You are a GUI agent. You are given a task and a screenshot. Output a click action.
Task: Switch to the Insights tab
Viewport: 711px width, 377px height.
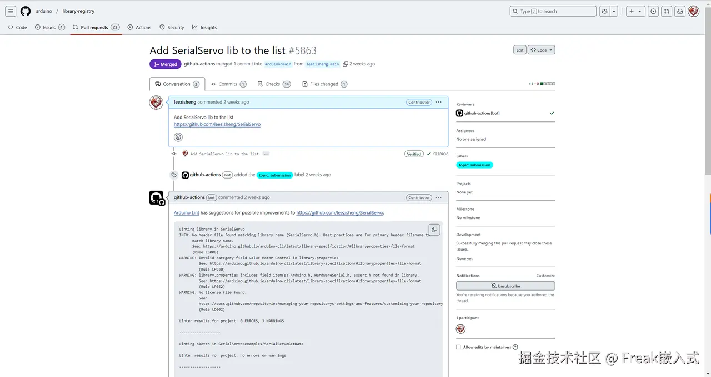pos(204,27)
